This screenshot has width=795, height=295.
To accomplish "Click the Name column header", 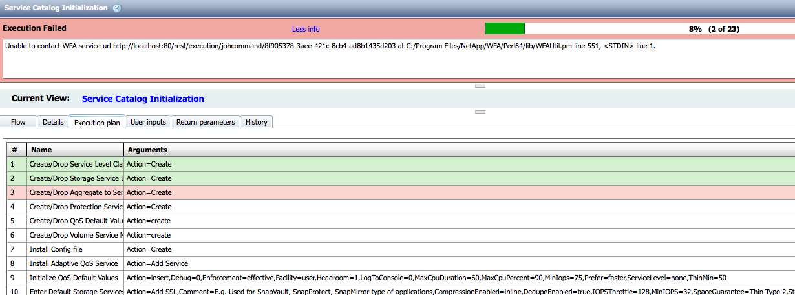I will (x=75, y=150).
